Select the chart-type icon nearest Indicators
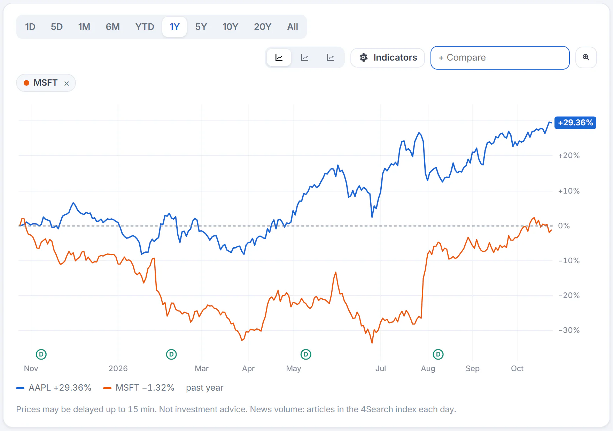 tap(331, 57)
